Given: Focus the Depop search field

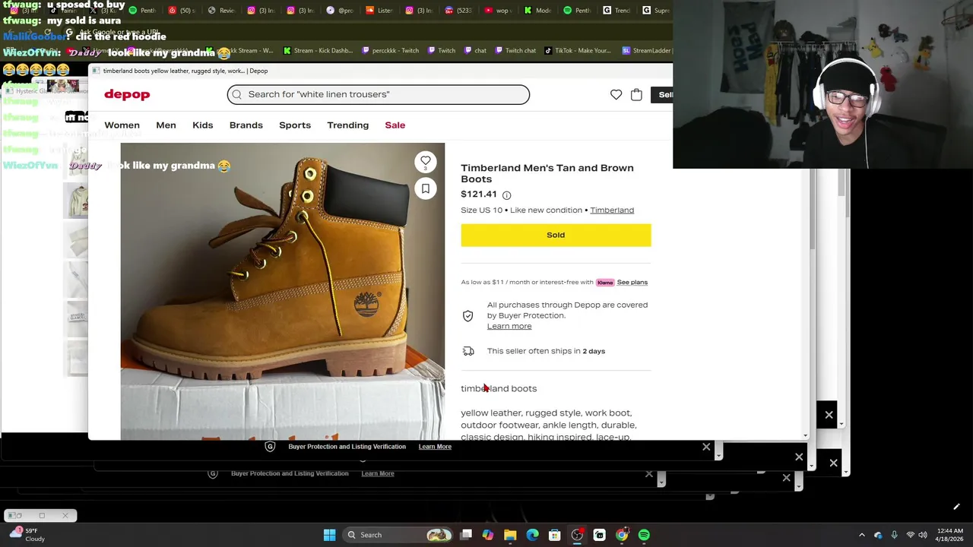Looking at the screenshot, I should [379, 94].
